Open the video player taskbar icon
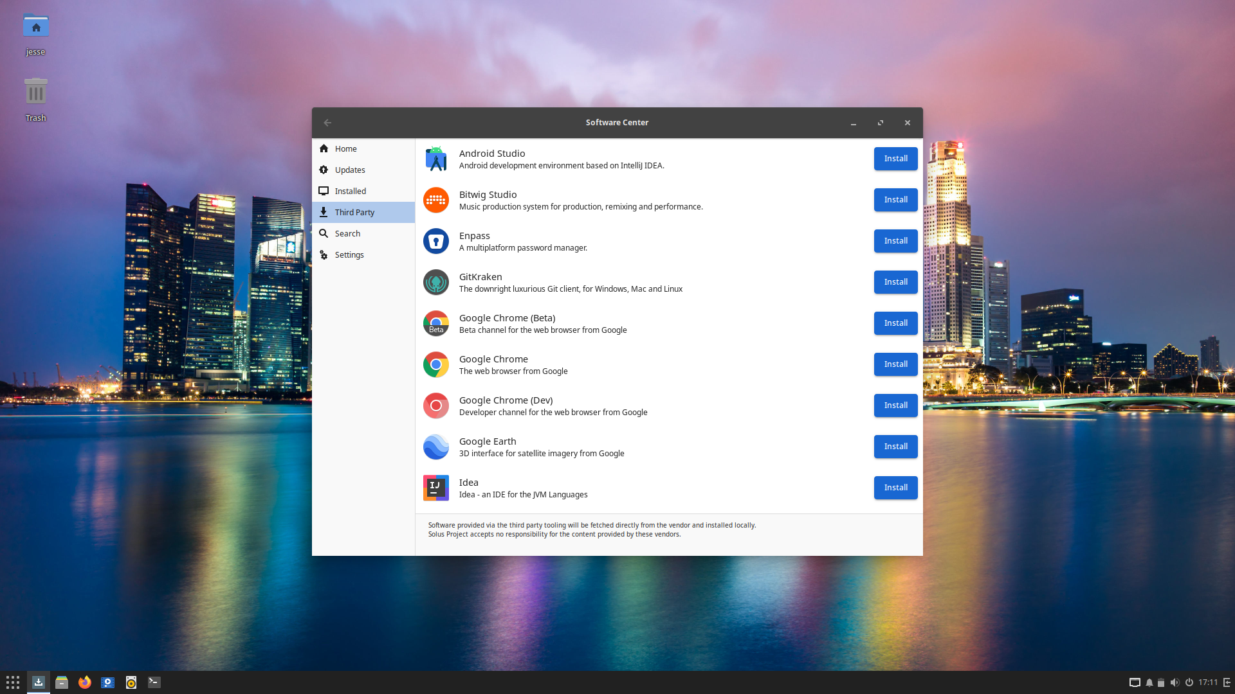This screenshot has height=694, width=1235. coord(108,682)
